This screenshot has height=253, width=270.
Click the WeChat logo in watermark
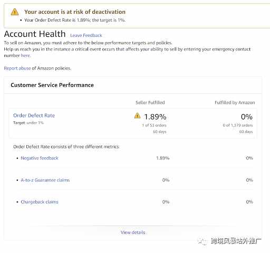click(x=202, y=241)
